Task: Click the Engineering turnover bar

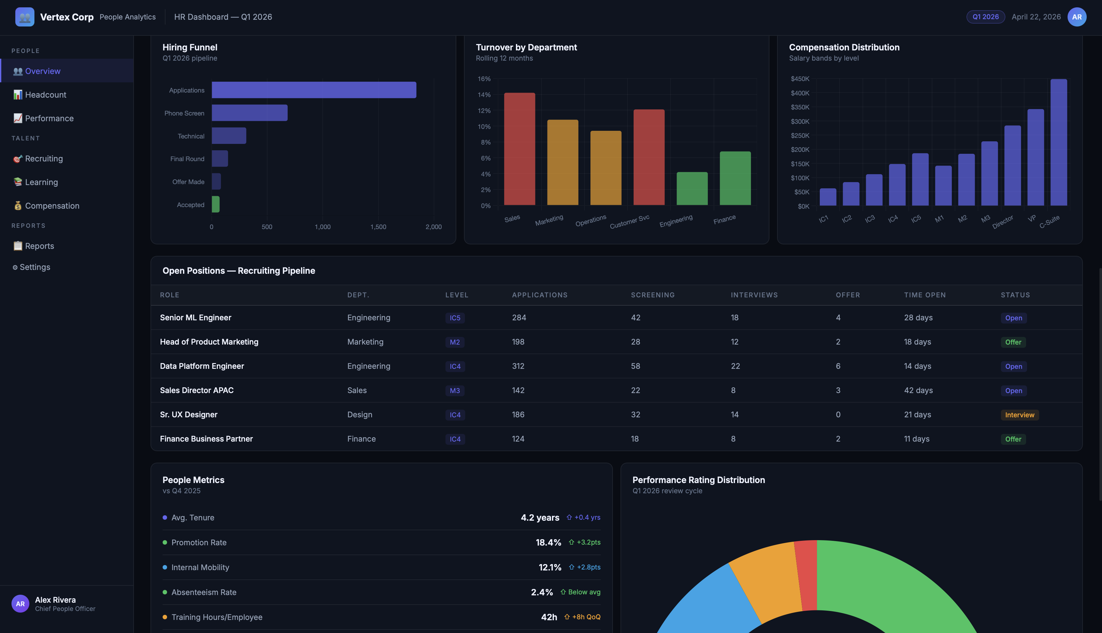Action: [x=692, y=189]
